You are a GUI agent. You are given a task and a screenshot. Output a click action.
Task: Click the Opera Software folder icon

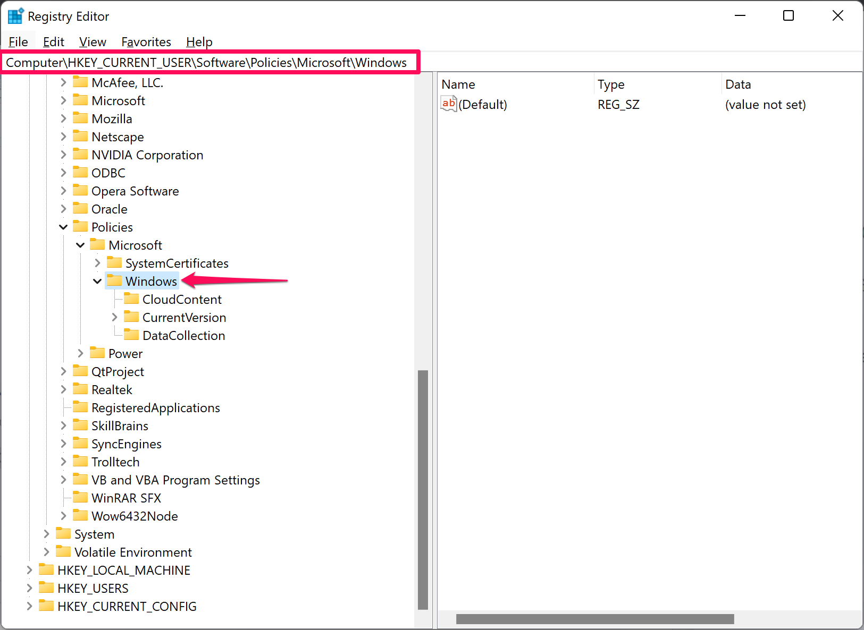tap(80, 190)
